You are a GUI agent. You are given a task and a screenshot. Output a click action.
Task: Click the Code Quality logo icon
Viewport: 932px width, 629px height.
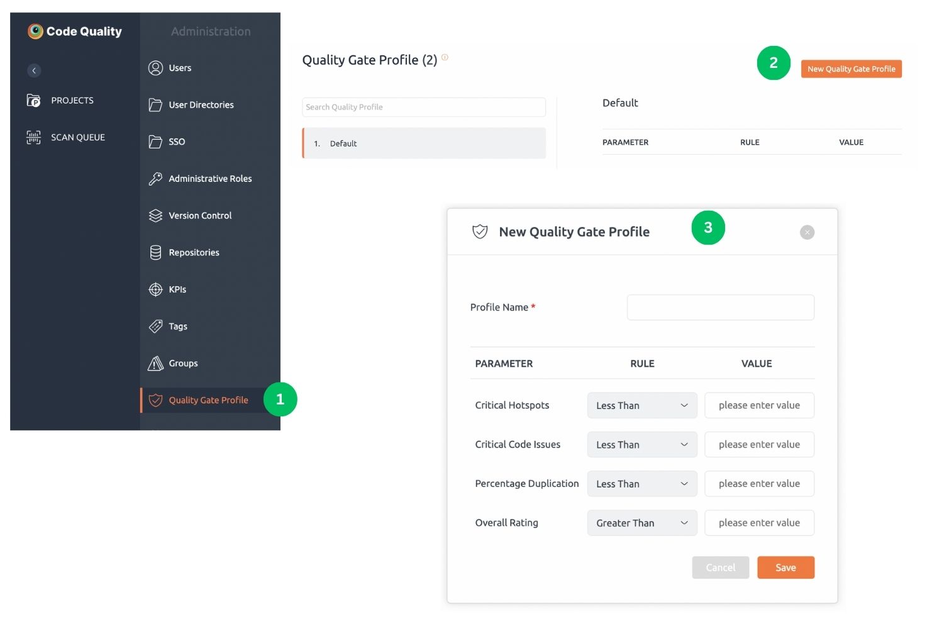(x=35, y=31)
